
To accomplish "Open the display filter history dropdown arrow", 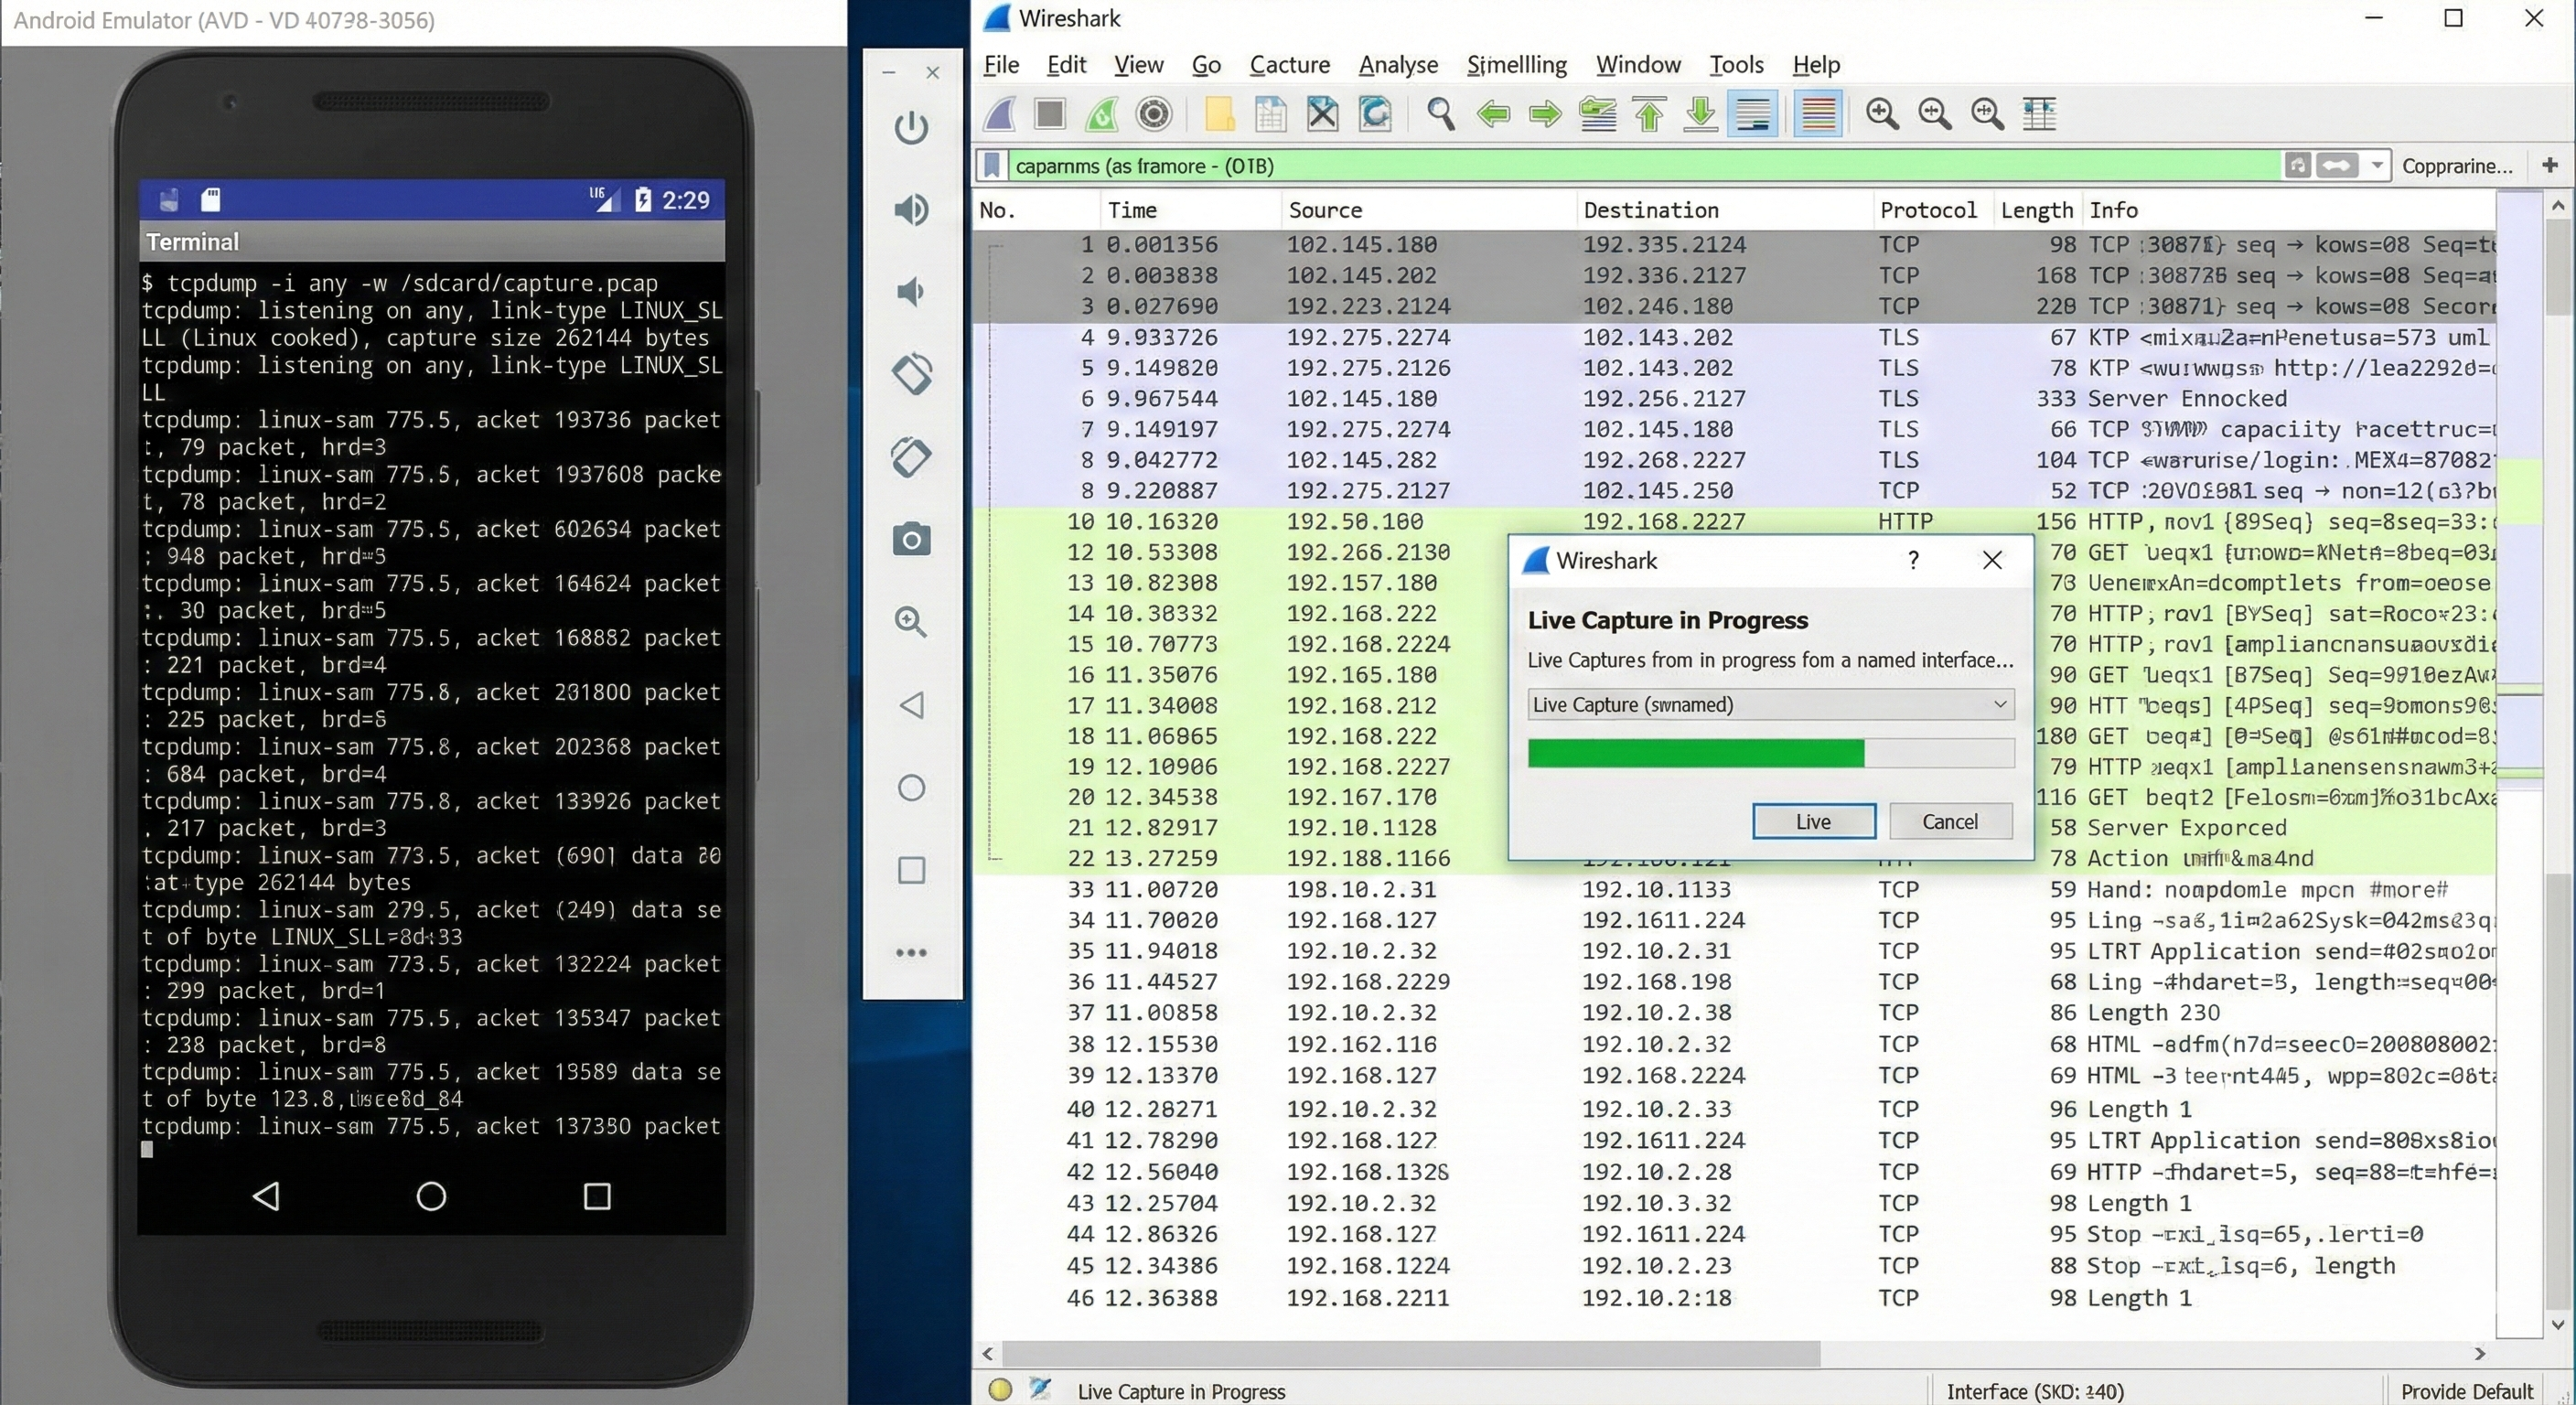I will click(2376, 166).
